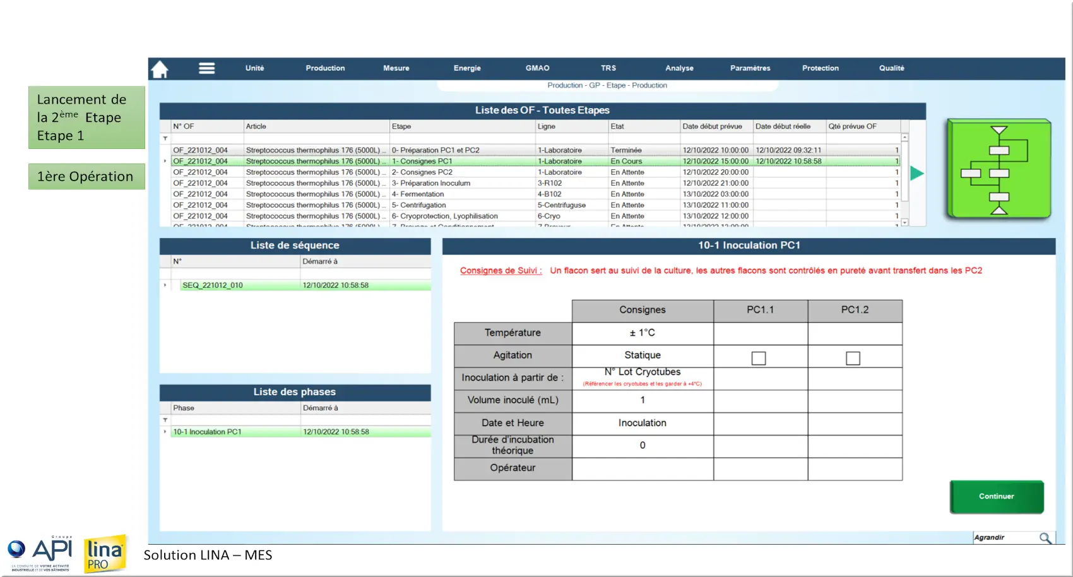Click the 5-Centrifugeuse line cell

pos(571,205)
